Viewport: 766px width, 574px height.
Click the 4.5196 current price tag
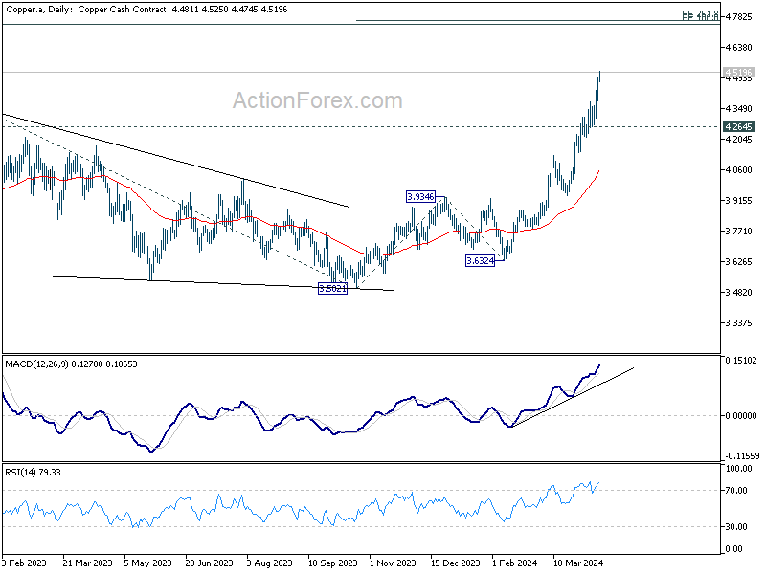click(738, 73)
